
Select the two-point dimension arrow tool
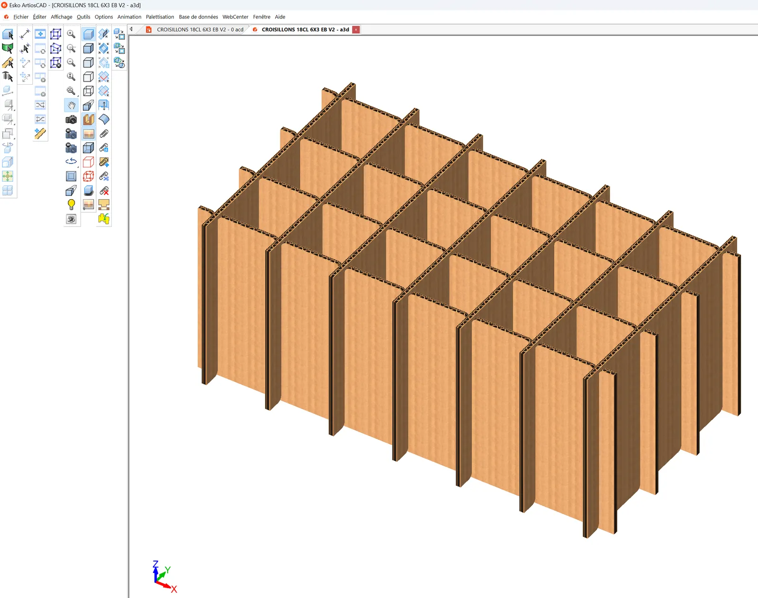[x=25, y=34]
